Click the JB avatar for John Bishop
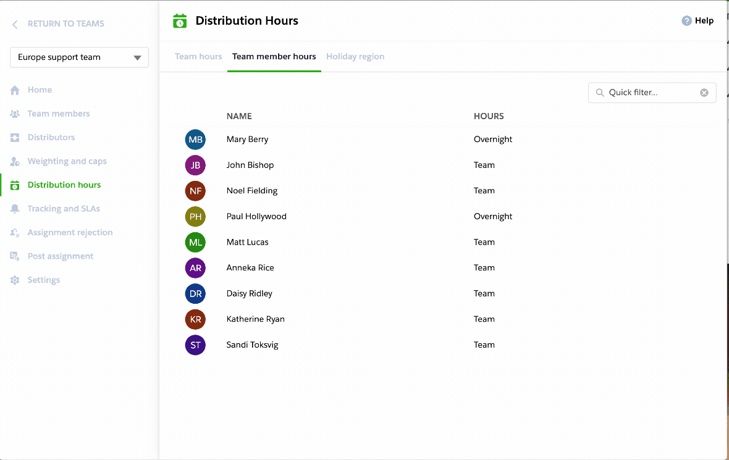This screenshot has width=729, height=460. click(195, 165)
